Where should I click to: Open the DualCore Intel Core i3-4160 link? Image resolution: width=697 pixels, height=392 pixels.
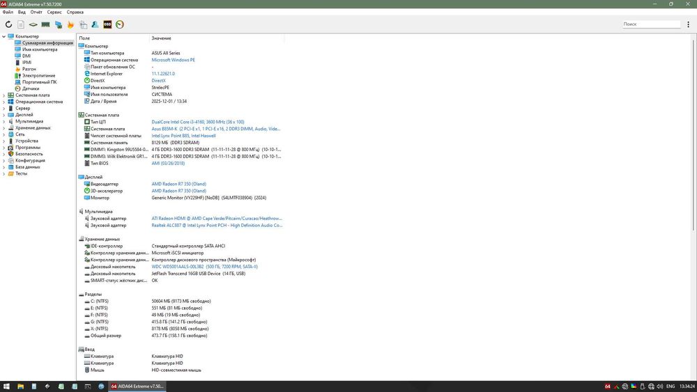point(198,122)
